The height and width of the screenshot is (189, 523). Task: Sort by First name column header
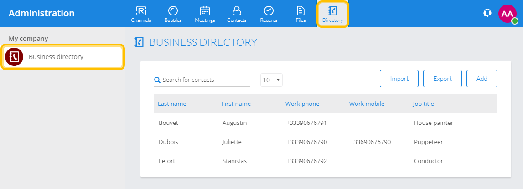pyautogui.click(x=236, y=104)
